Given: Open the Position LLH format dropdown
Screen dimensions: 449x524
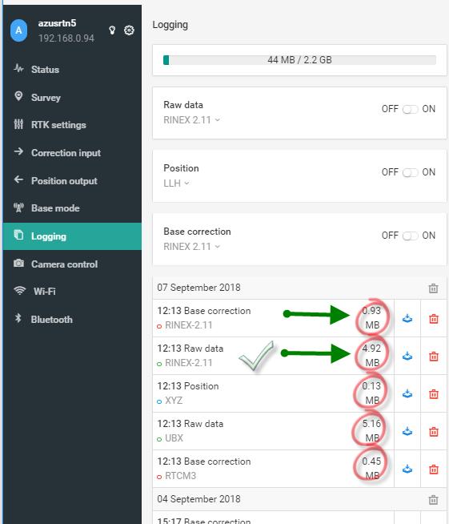Looking at the screenshot, I should (176, 183).
